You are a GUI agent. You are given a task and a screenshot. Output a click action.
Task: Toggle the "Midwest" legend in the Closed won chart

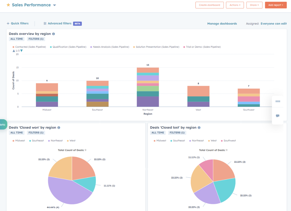coord(19,140)
